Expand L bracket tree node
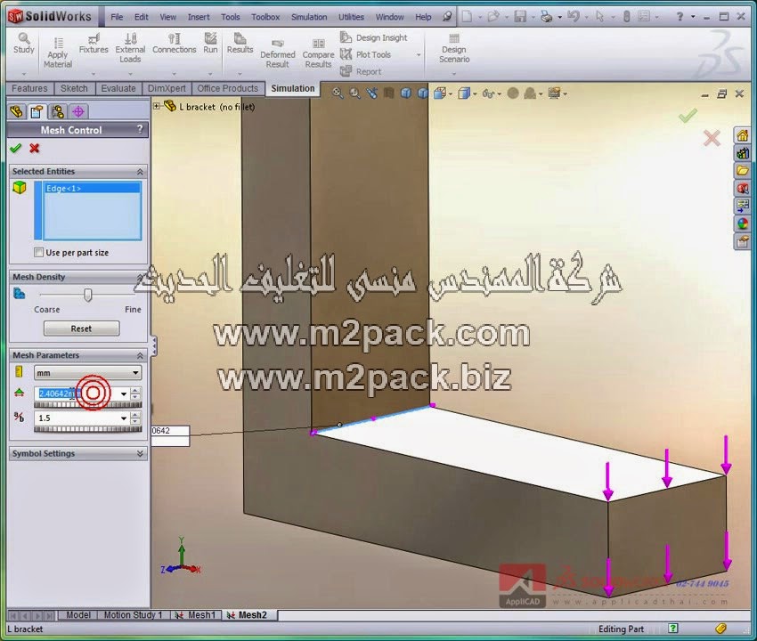Screen dimensions: 757x641 [x=157, y=106]
